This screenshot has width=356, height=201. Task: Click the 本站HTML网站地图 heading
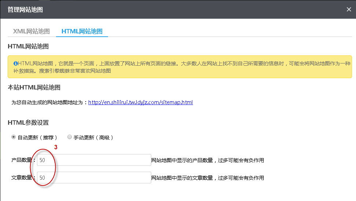tap(34, 87)
